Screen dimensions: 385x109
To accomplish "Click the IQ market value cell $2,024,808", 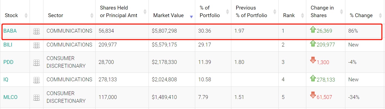I will [164, 80].
